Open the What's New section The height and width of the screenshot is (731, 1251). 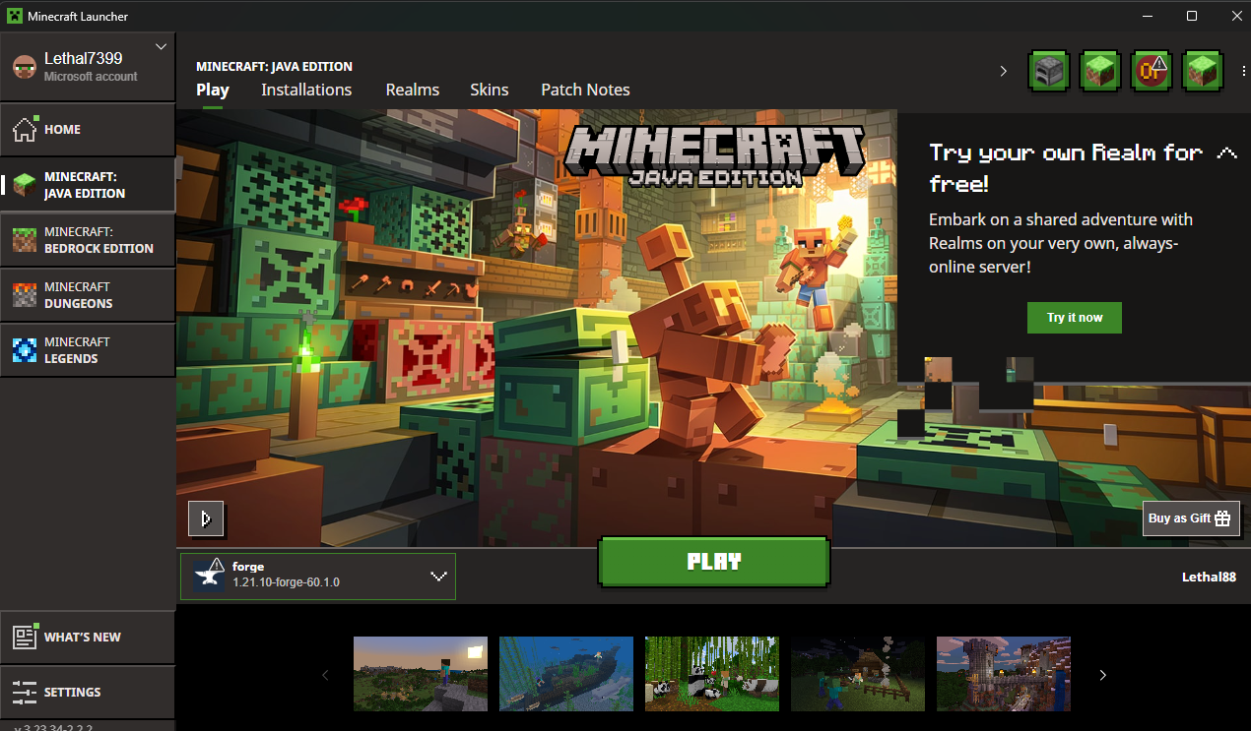click(x=88, y=637)
